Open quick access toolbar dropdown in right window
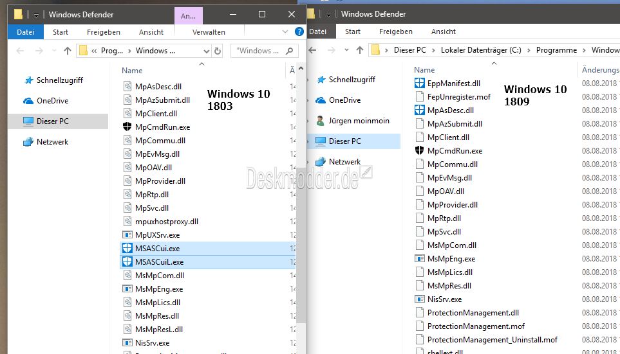This screenshot has height=354, width=620. [328, 15]
